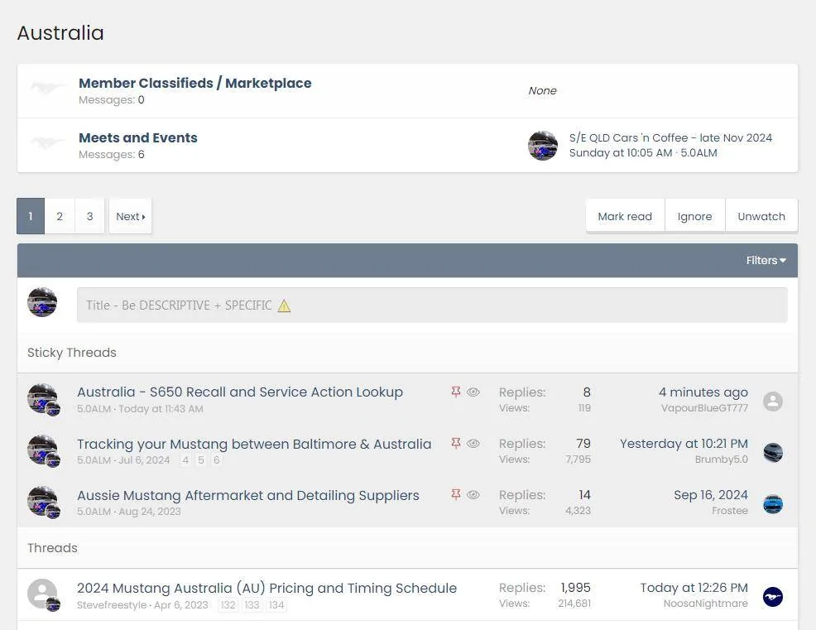Open Brumby5.0 profile link
Viewport: 816px width, 630px height.
[x=722, y=459]
